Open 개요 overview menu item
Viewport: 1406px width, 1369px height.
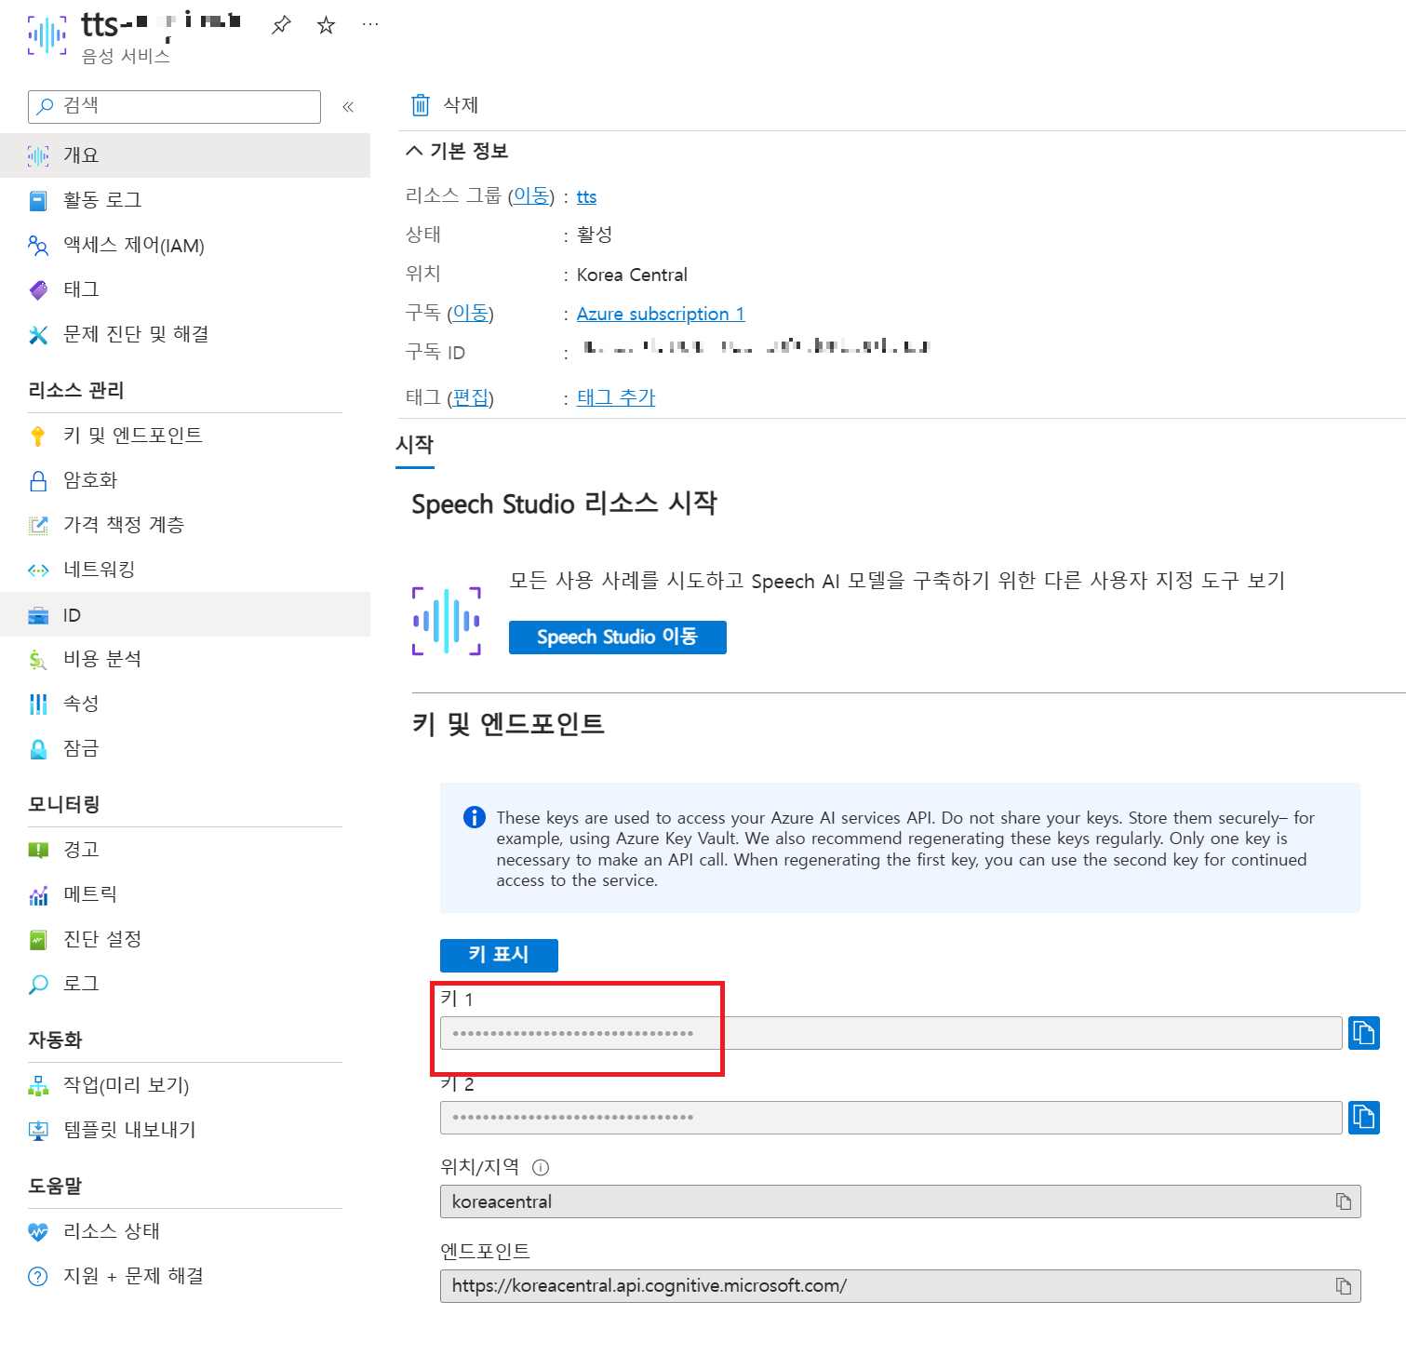[185, 155]
